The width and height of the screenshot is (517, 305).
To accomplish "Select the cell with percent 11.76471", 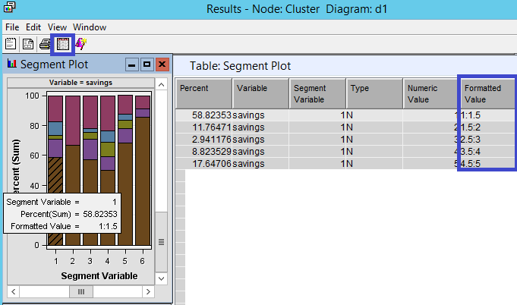I will [203, 127].
